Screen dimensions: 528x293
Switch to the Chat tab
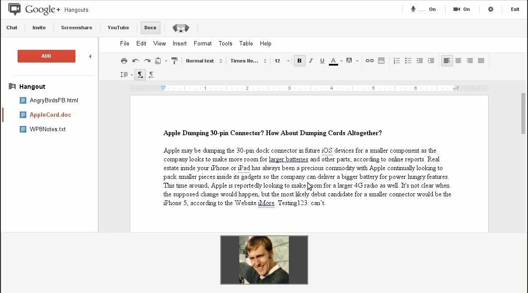[x=12, y=28]
